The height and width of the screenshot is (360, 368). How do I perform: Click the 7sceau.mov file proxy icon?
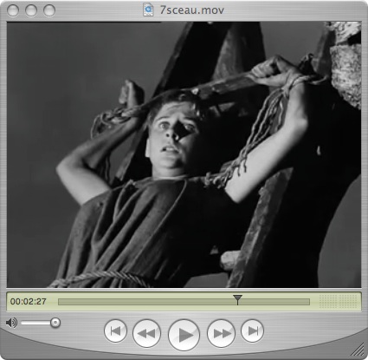[148, 10]
